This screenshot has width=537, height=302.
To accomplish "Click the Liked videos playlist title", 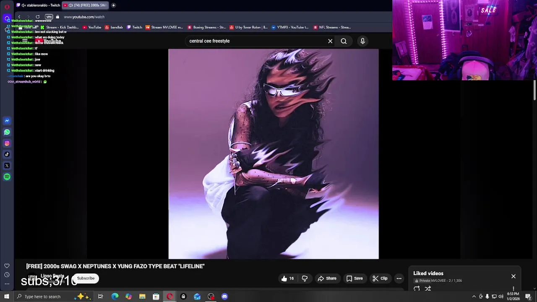I will point(428,273).
